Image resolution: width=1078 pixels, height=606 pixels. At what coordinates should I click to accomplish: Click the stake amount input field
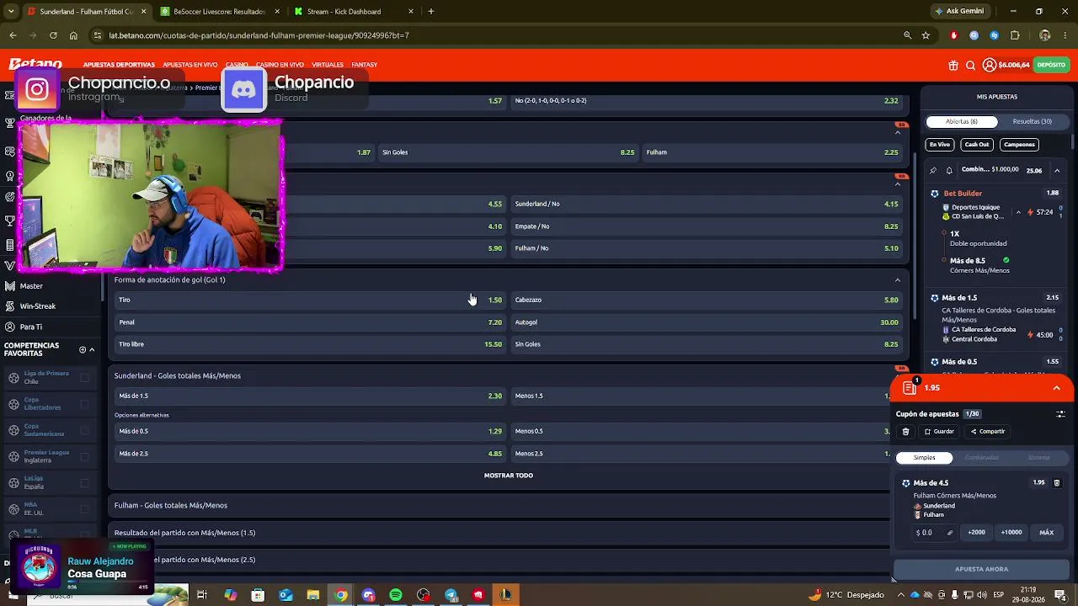pyautogui.click(x=934, y=533)
